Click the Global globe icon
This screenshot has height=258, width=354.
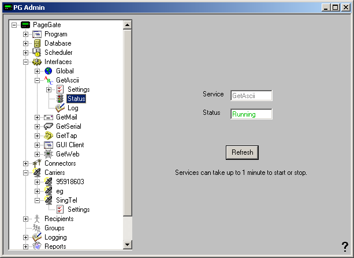click(x=49, y=71)
